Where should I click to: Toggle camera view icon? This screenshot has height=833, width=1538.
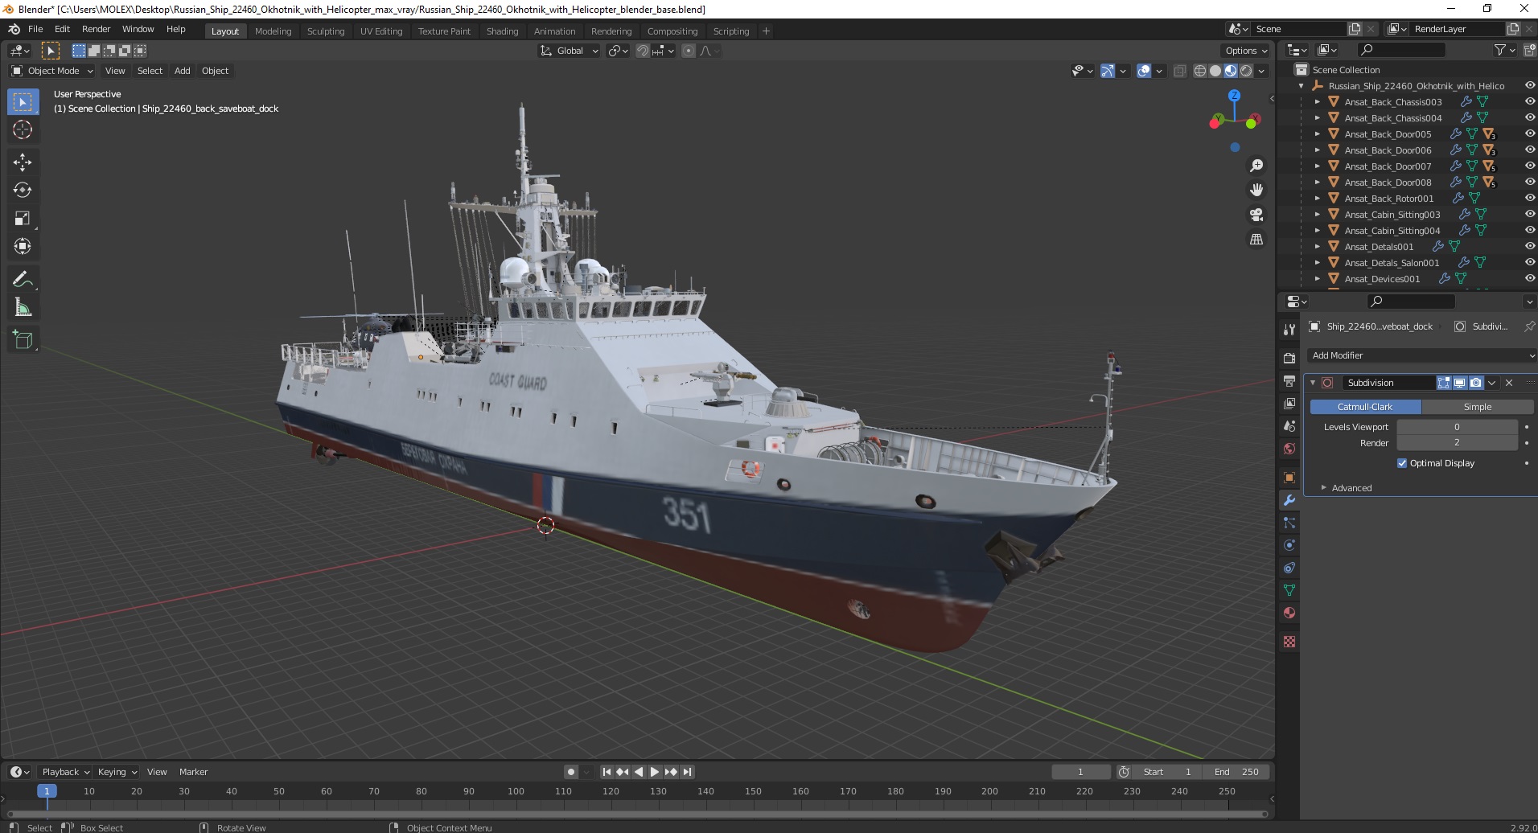(x=1256, y=215)
